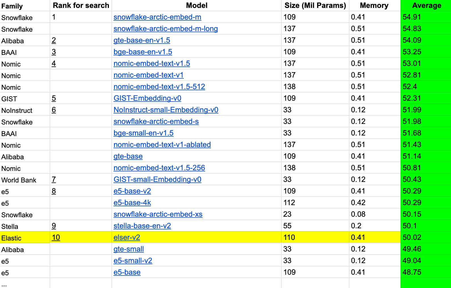Select rank 1 cell for Snowflake
Screen dimensions: 451x288
pyautogui.click(x=81, y=17)
